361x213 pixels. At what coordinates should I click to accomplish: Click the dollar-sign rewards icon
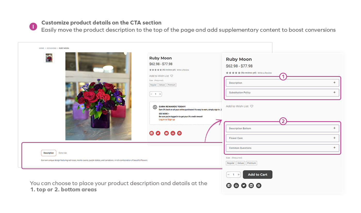tap(155, 107)
